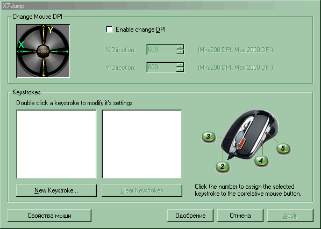Image resolution: width=321 pixels, height=229 pixels.
Task: Increase Y-Direction DPI with up arrow
Action: click(180, 65)
